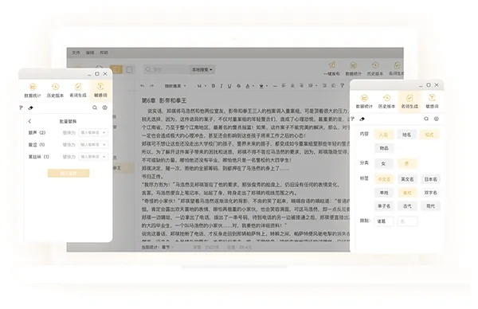
Task: Click 一键发布 in the main window toolbar
Action: (331, 68)
